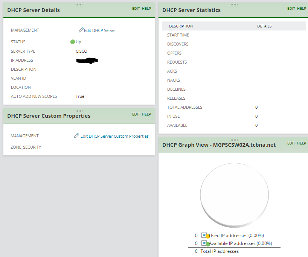Click the DISCOVERS statistics row
The height and width of the screenshot is (257, 308).
[234, 44]
